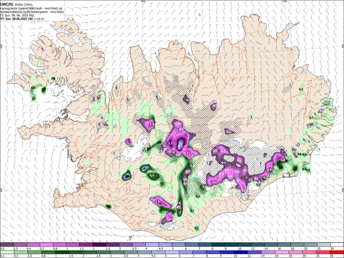Select the pale grey 25 swatch in top legend row

[324, 245]
